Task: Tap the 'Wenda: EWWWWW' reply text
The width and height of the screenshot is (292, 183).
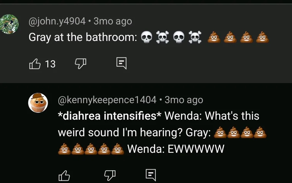Action: tap(176, 149)
